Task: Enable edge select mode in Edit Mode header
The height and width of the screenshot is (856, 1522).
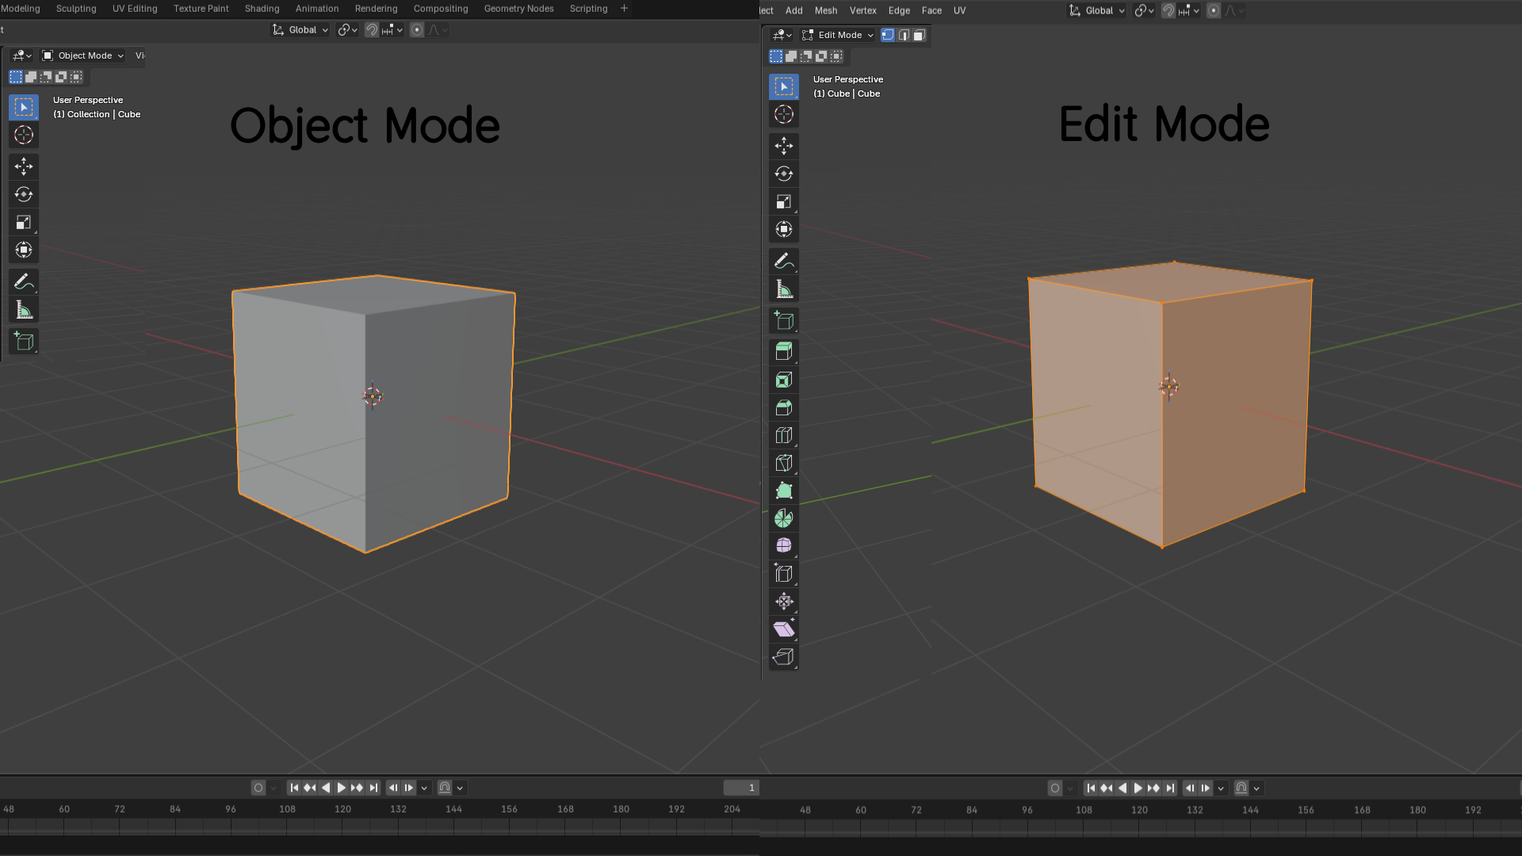Action: 904,35
